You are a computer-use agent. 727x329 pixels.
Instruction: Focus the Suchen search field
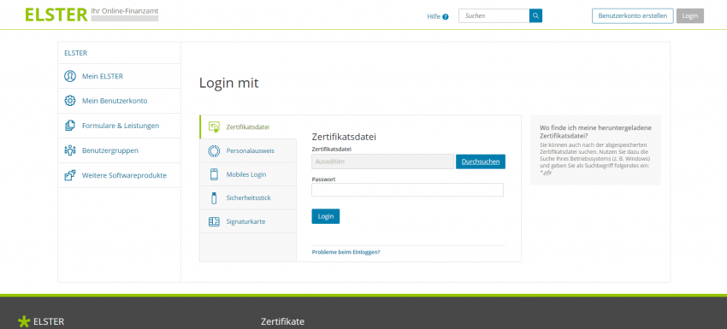(x=494, y=15)
